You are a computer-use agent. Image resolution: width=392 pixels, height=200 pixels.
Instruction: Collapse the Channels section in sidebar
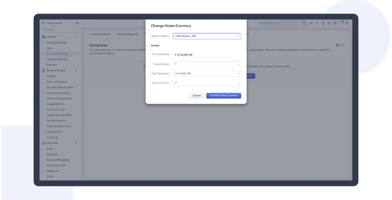pyautogui.click(x=77, y=143)
